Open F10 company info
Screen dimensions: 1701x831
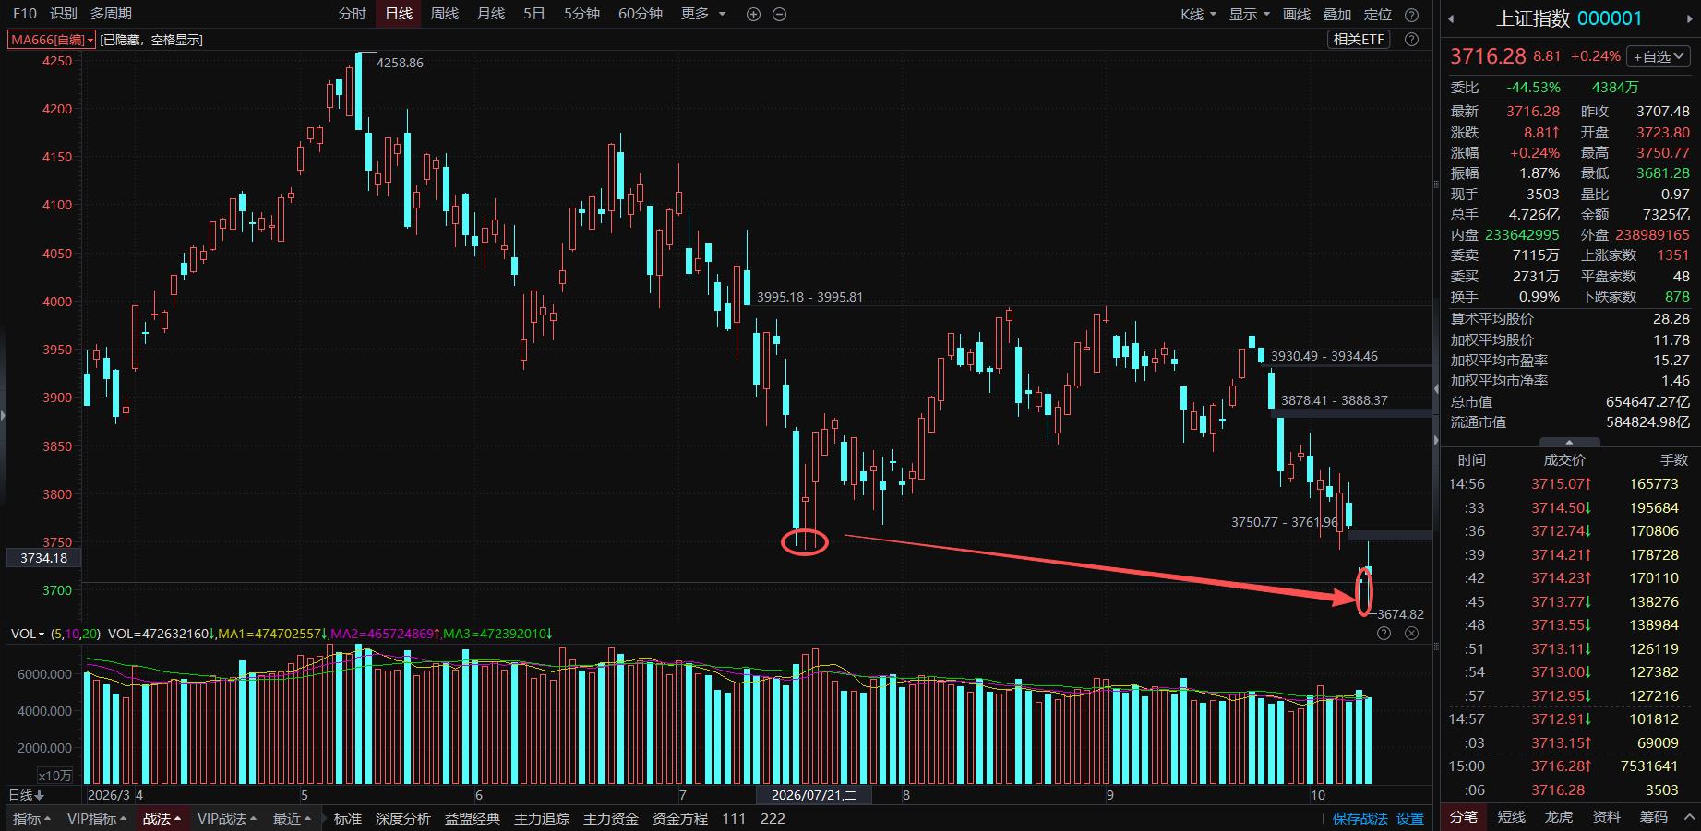click(25, 14)
